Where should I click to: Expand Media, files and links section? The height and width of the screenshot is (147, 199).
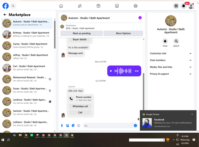(171, 67)
